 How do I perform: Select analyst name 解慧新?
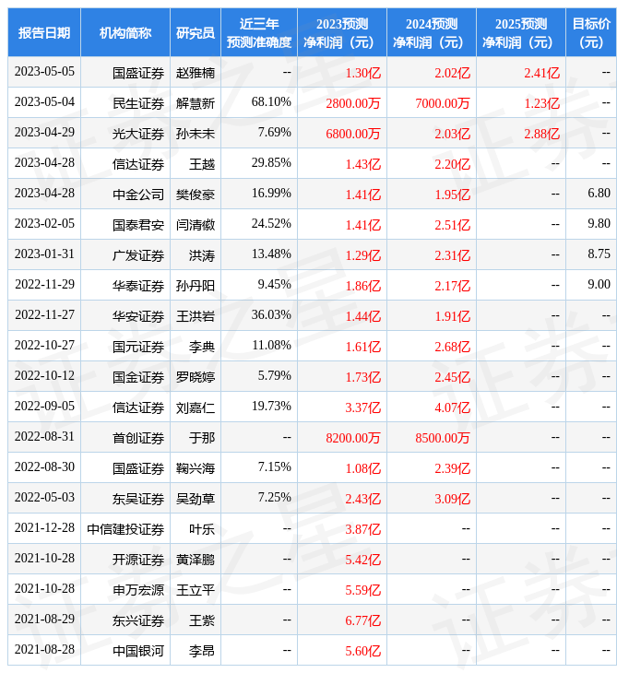click(x=196, y=103)
